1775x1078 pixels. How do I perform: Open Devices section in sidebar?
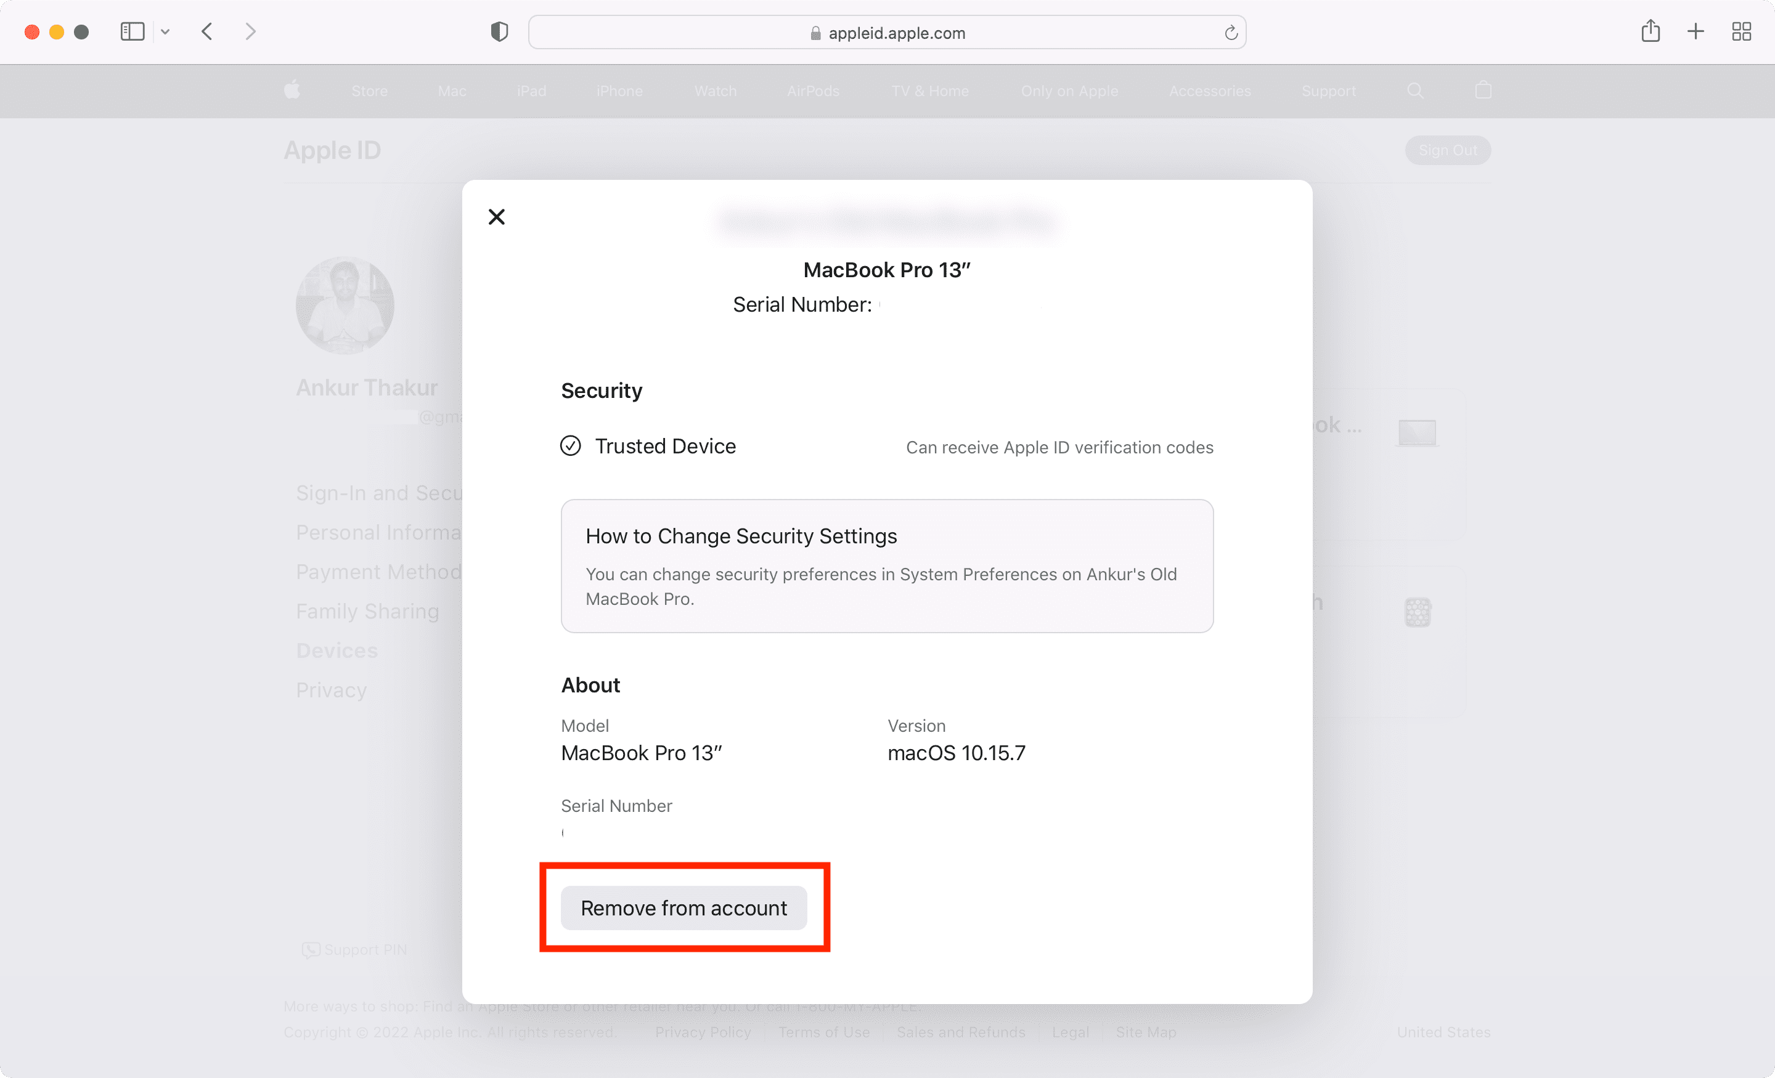[x=337, y=650]
